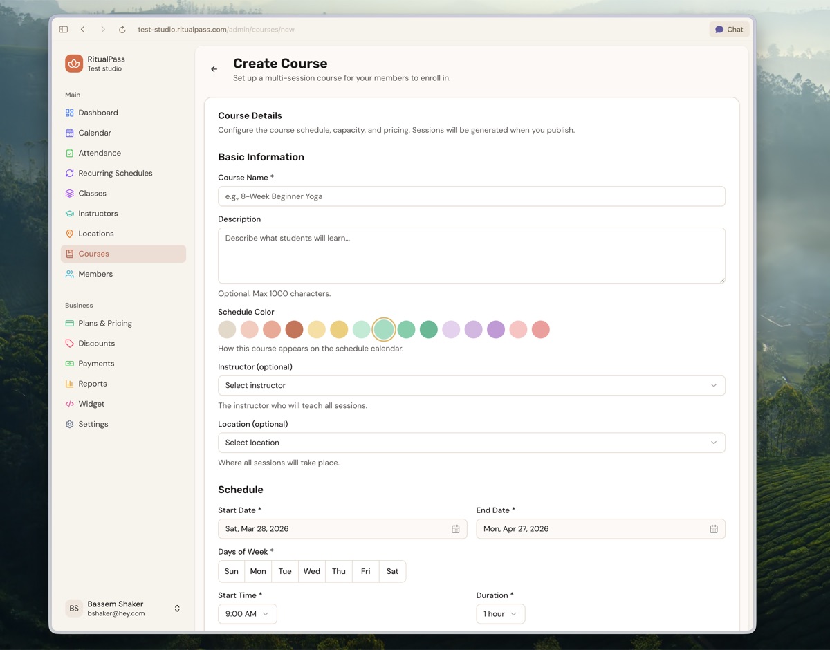This screenshot has height=650, width=830.
Task: Pick the beige first schedule color
Action: coord(227,330)
